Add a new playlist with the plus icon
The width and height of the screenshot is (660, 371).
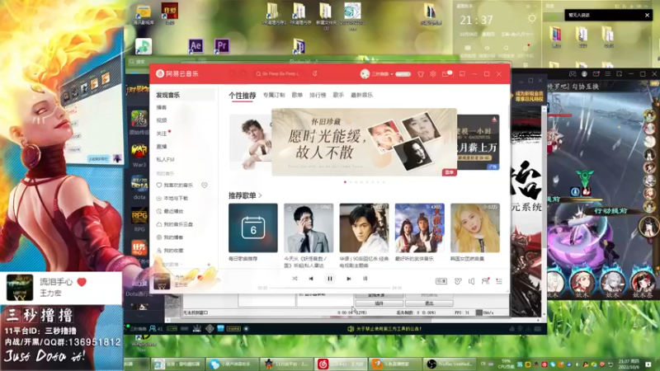tap(209, 265)
